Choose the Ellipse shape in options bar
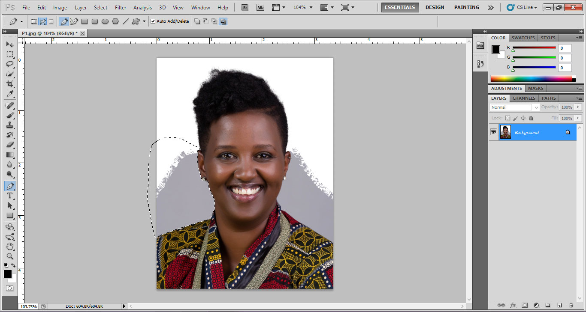Screen dimensions: 586x312 105,21
